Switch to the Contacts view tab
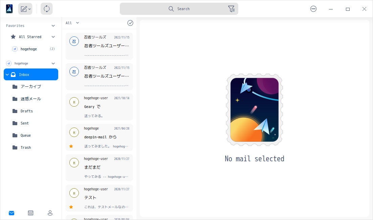 point(50,213)
